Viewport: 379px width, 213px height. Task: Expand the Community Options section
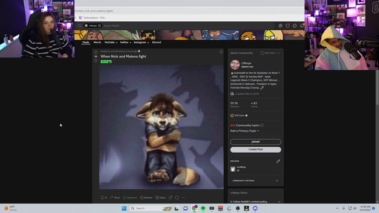255,180
